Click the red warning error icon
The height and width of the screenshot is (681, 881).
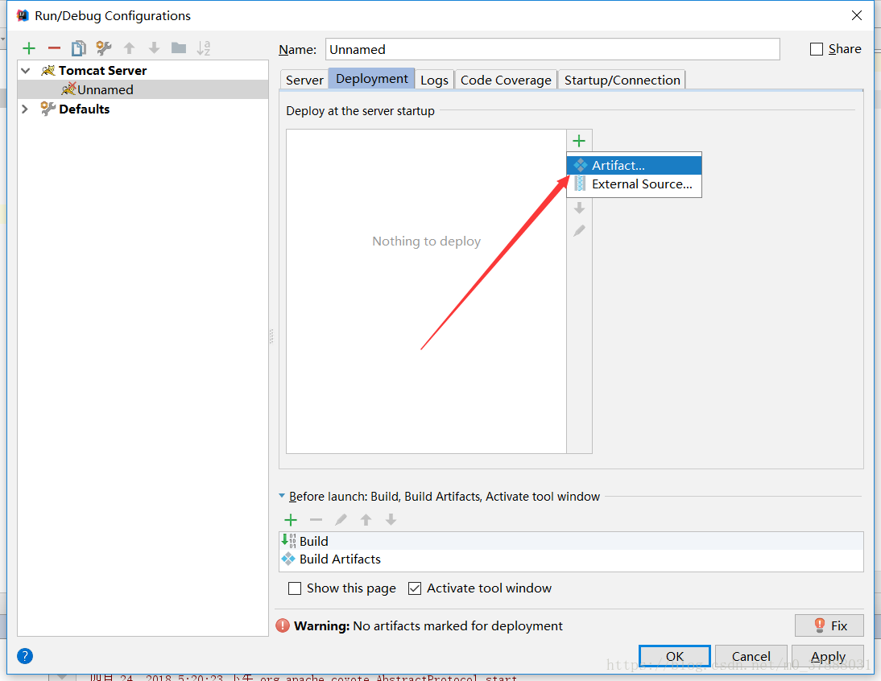(x=283, y=625)
